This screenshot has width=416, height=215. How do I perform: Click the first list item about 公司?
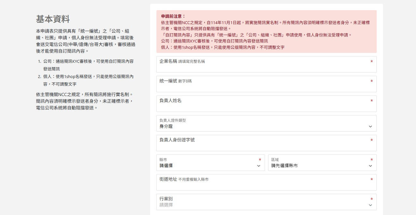click(x=88, y=64)
